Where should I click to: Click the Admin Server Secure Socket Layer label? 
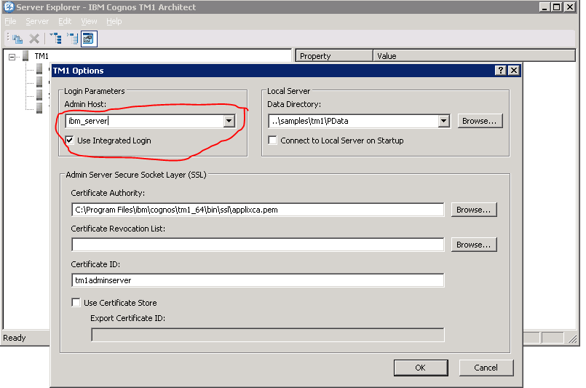coord(136,175)
